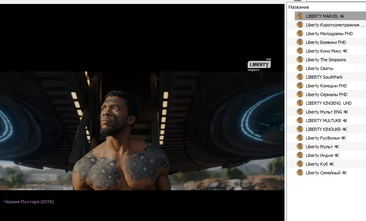Open the Liberty Мульт 4K channel
This screenshot has width=366, height=221.
tap(322, 147)
